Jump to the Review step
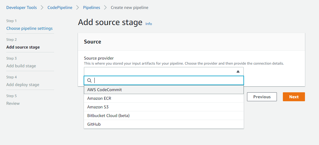The width and height of the screenshot is (319, 145). (13, 103)
